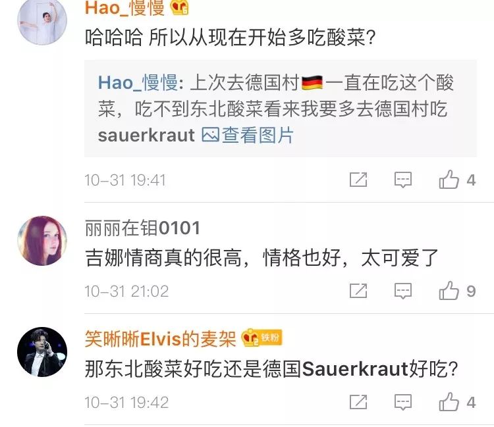Image resolution: width=494 pixels, height=427 pixels.
Task: Repost 丽丽在钼0101's comment
Action: click(x=358, y=291)
